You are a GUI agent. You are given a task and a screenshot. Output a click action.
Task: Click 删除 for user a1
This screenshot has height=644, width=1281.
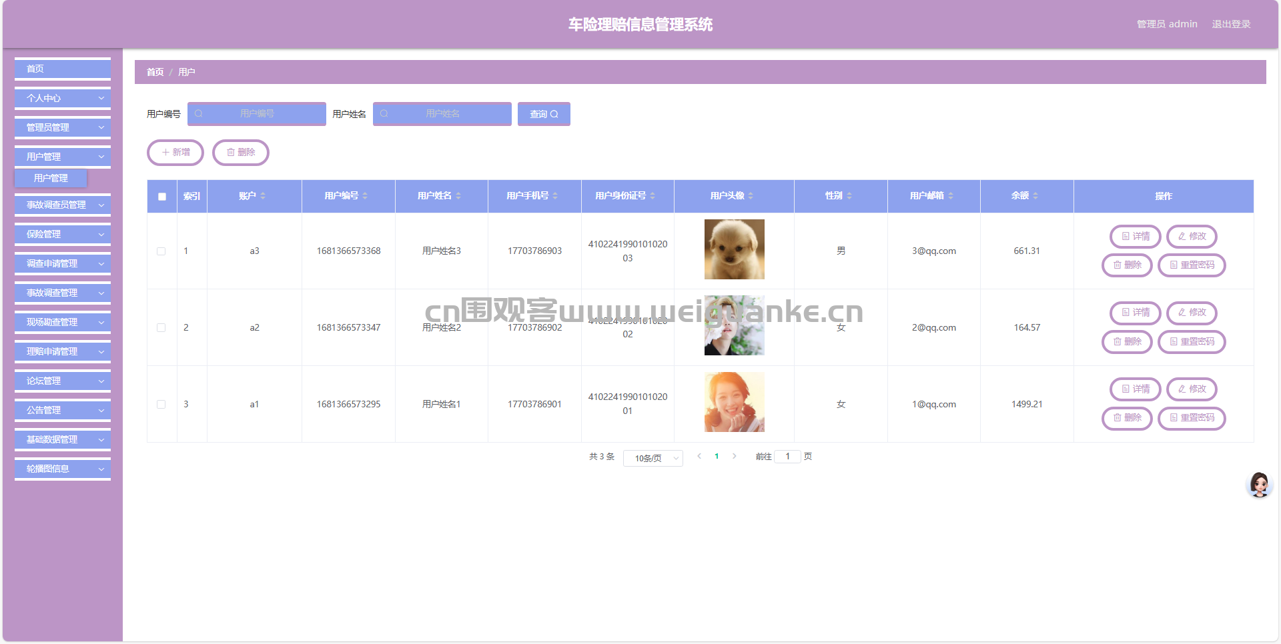coord(1127,418)
